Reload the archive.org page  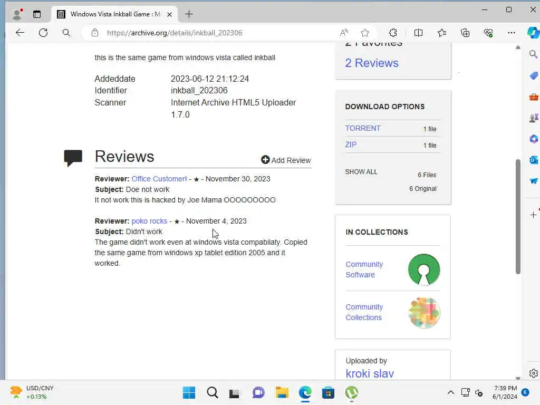point(43,33)
